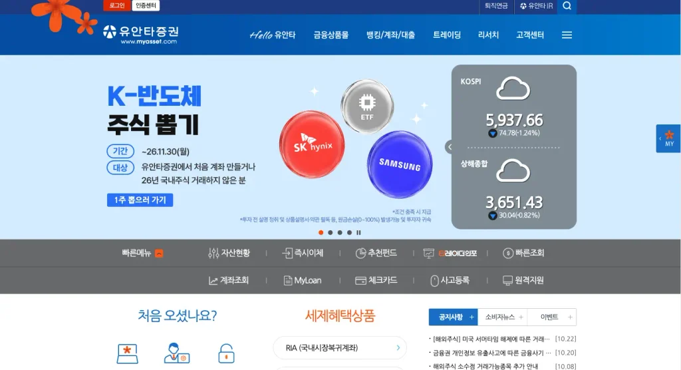Click the K-반도체 주식 뽑기 banner title

click(154, 110)
